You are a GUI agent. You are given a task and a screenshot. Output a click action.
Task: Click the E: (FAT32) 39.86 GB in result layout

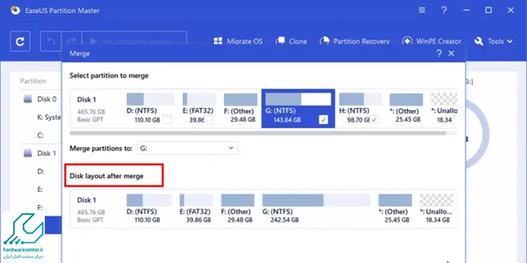click(x=196, y=208)
